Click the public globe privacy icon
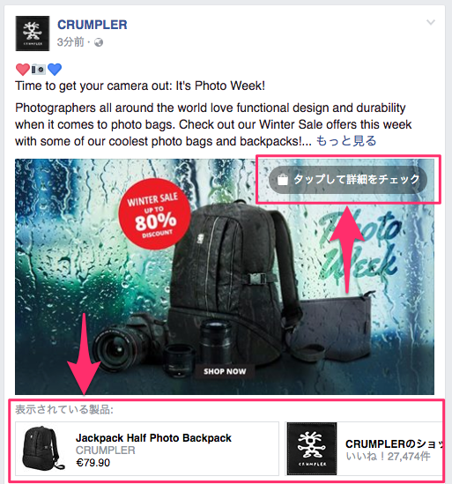The width and height of the screenshot is (452, 484). tap(99, 42)
